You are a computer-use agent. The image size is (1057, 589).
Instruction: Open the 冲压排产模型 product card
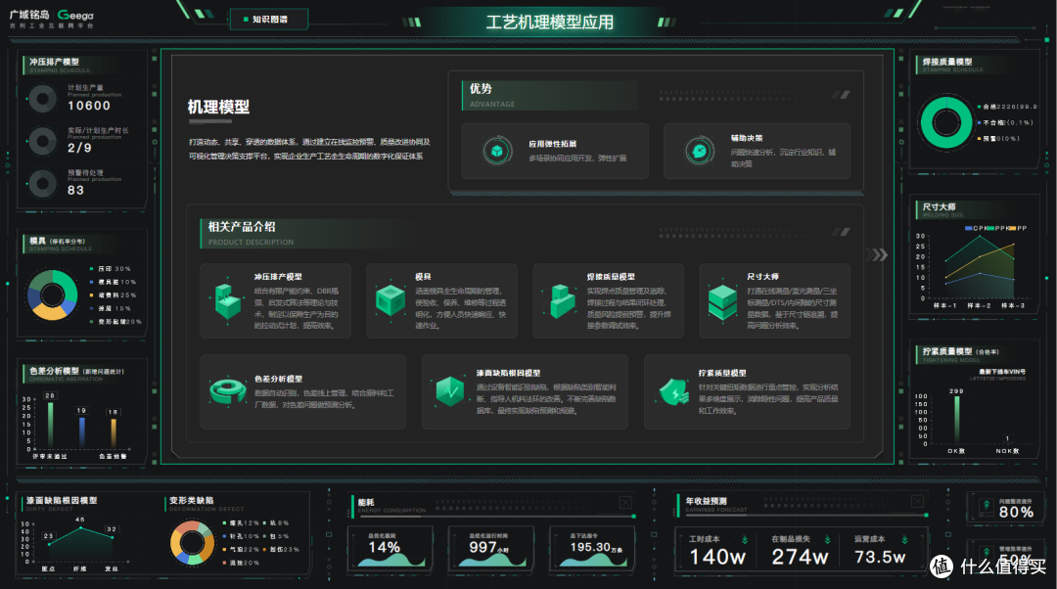(276, 301)
